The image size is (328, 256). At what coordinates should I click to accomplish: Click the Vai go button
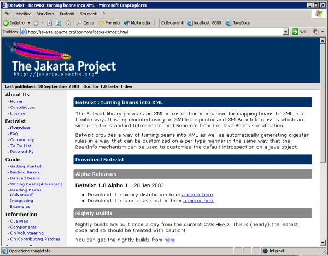coord(299,32)
